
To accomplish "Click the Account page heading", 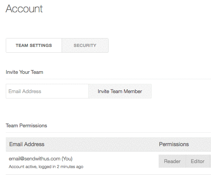I will pyautogui.click(x=24, y=8).
